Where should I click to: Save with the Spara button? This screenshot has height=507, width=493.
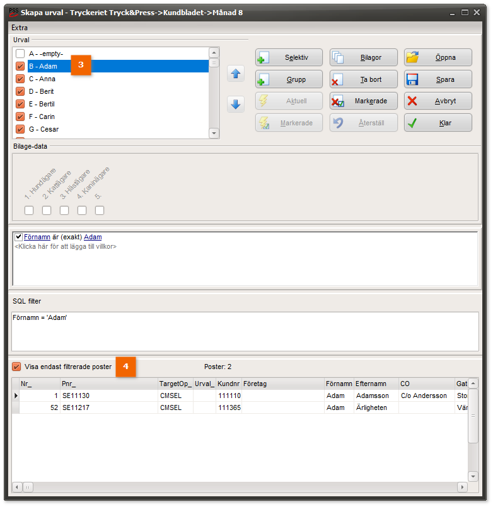pos(438,79)
